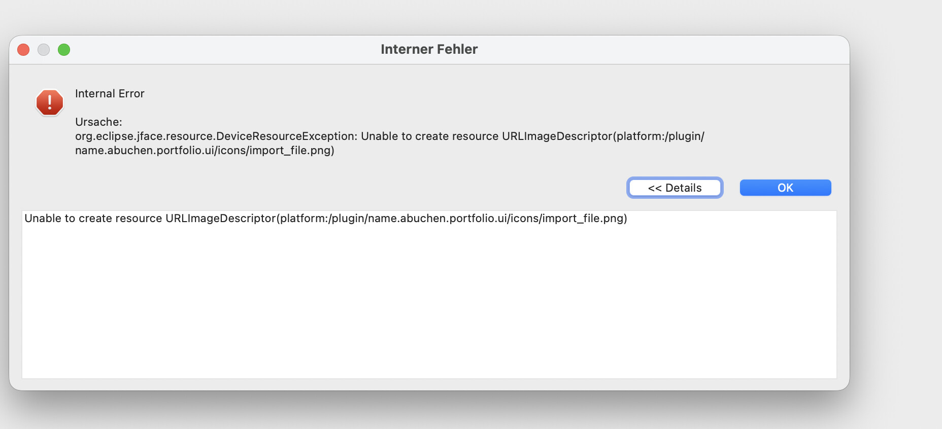Click the gray minimize window button
This screenshot has width=942, height=429.
[44, 50]
